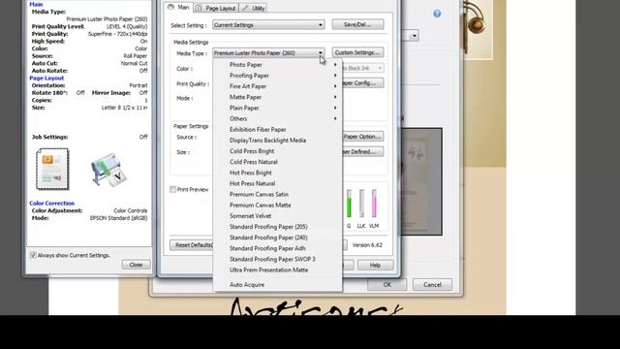Expand the Others submenu
This screenshot has width=620, height=349.
[278, 118]
